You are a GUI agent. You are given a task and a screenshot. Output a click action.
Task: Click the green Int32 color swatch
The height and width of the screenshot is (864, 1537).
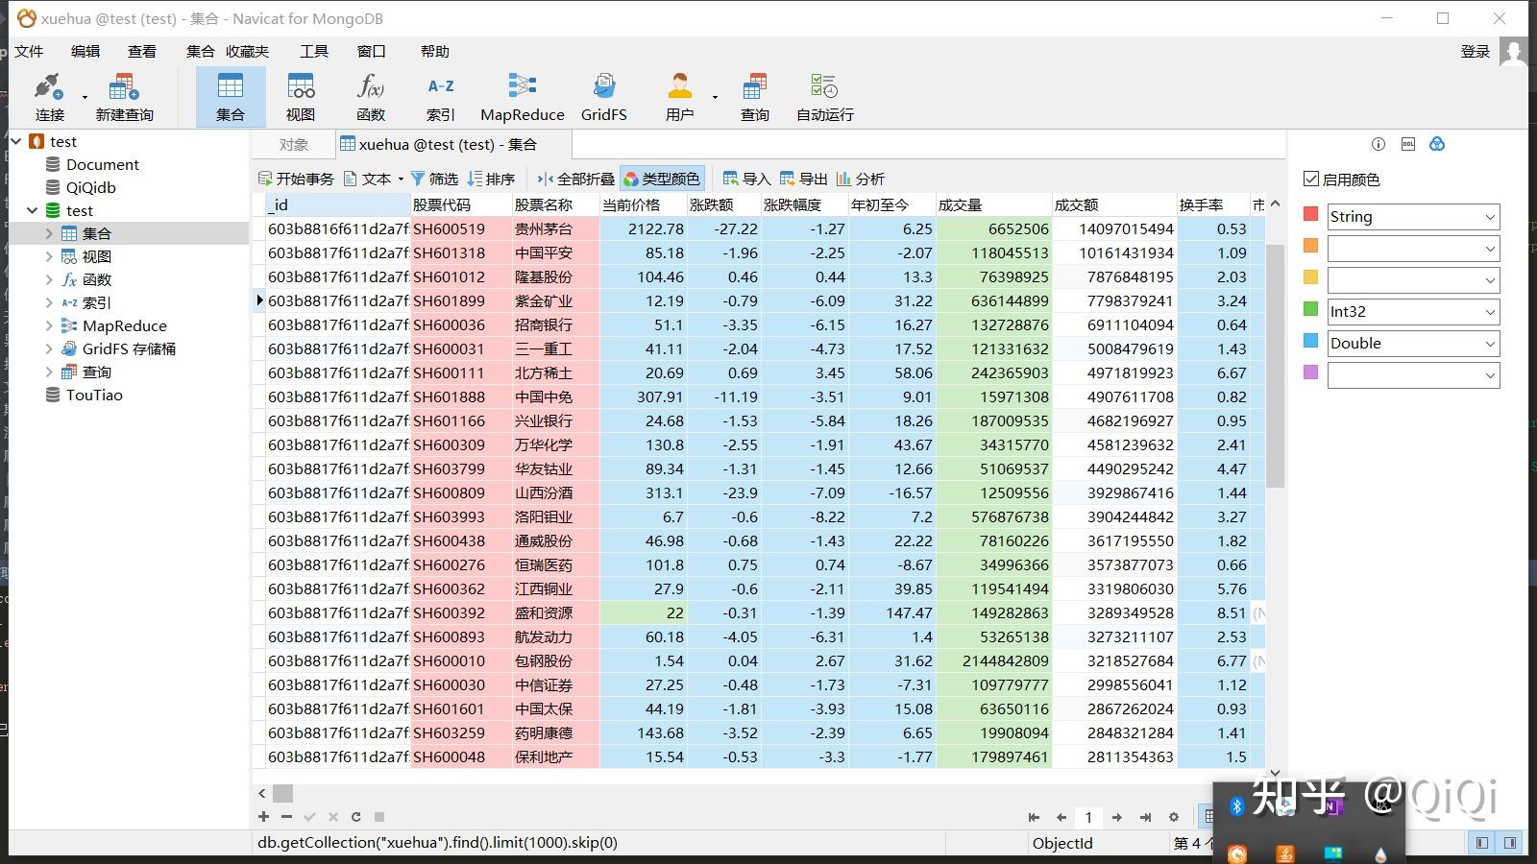[x=1310, y=309]
